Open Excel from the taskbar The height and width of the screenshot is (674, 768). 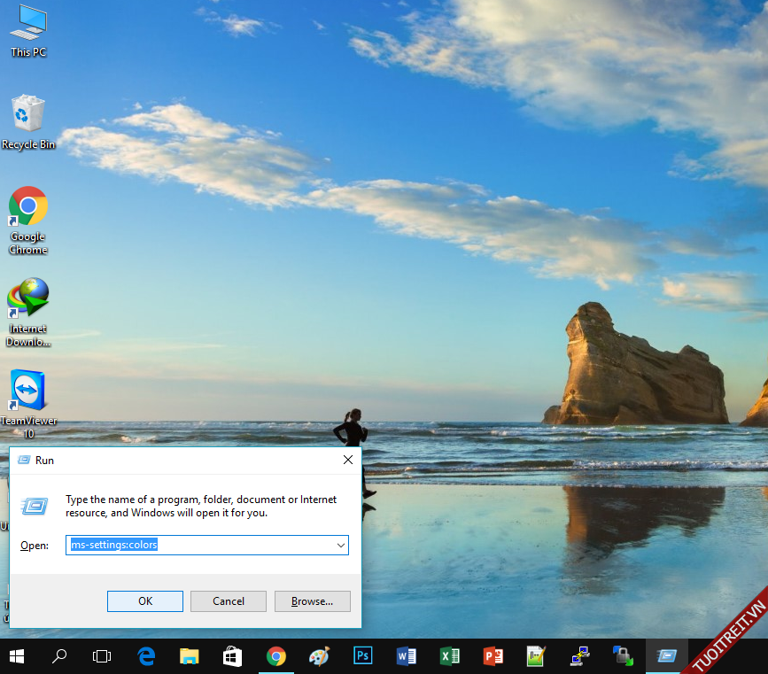450,656
